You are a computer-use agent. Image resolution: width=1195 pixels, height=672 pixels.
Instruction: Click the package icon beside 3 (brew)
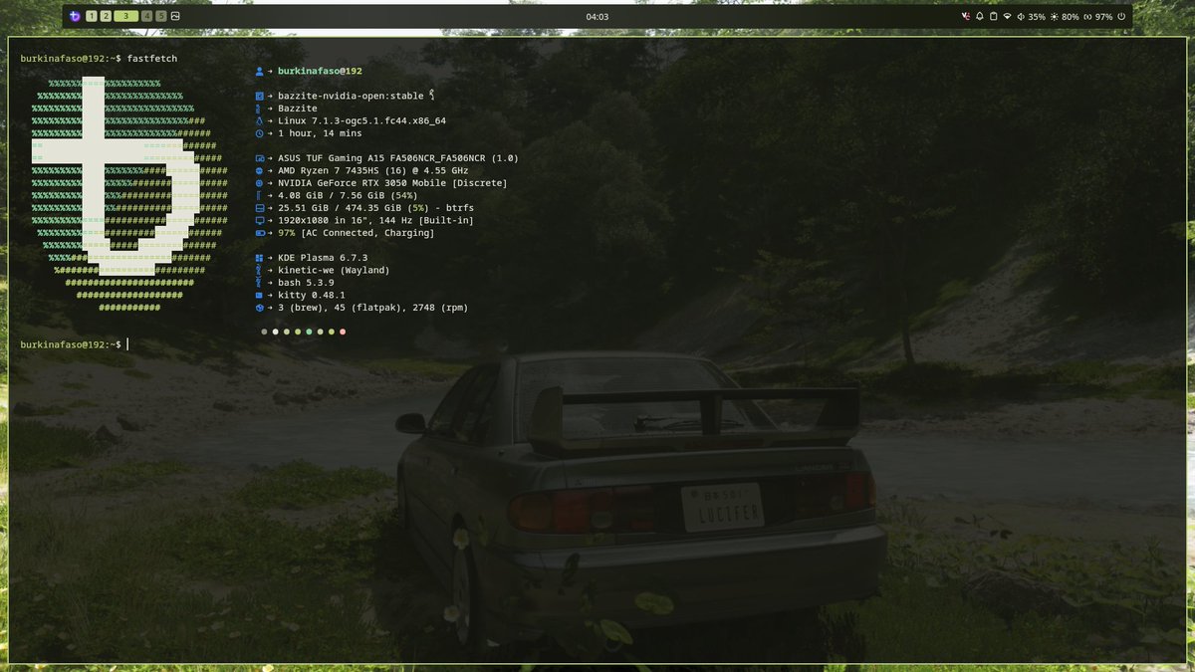point(259,308)
